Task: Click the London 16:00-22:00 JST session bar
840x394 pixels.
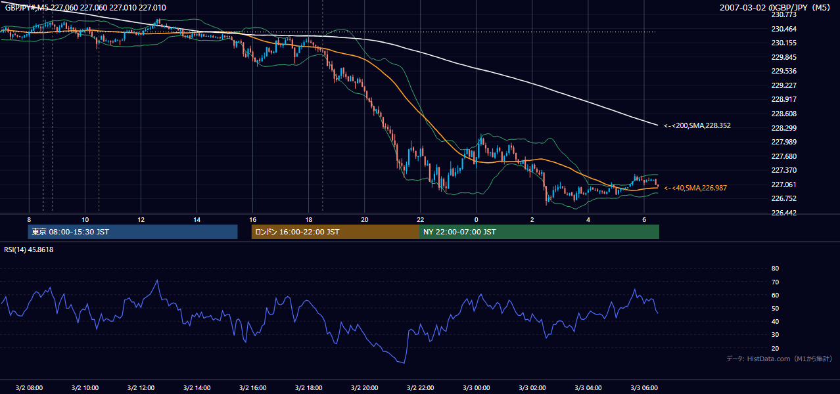Action: (x=335, y=232)
